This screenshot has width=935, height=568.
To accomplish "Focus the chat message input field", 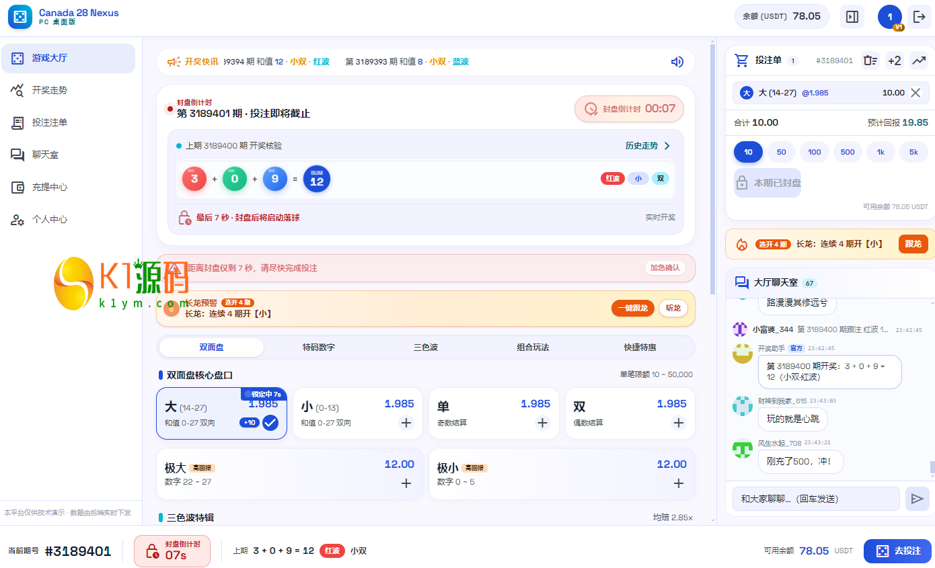I will (x=816, y=499).
